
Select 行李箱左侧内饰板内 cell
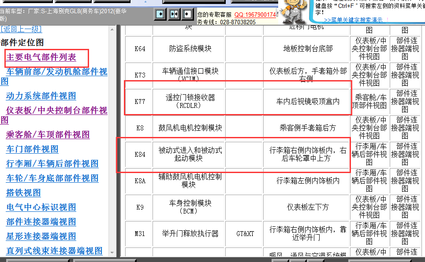pos(306,181)
